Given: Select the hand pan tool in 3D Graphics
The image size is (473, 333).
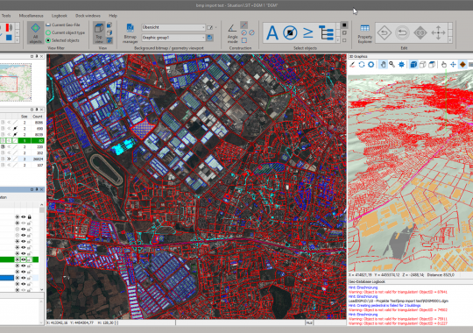Looking at the screenshot, I should point(383,64).
